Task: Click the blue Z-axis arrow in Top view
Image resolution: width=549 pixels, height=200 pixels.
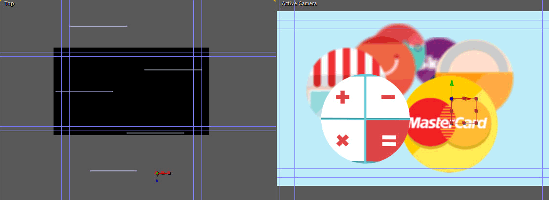Action: (x=157, y=180)
